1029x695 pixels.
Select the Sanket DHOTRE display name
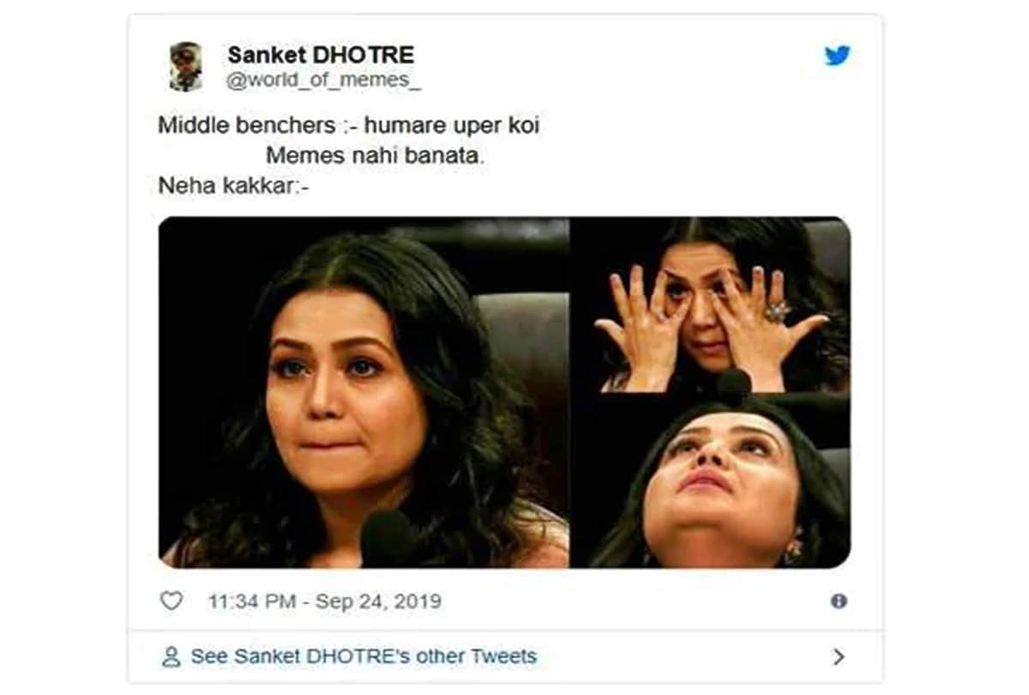tap(319, 54)
